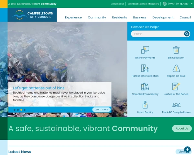This screenshot has width=194, height=155.
Task: Select the fourth carousel slide dot
Action: 25,110
